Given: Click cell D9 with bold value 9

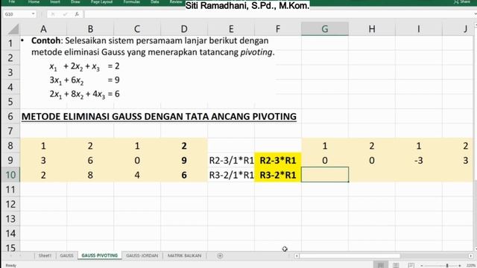Looking at the screenshot, I should tap(184, 160).
